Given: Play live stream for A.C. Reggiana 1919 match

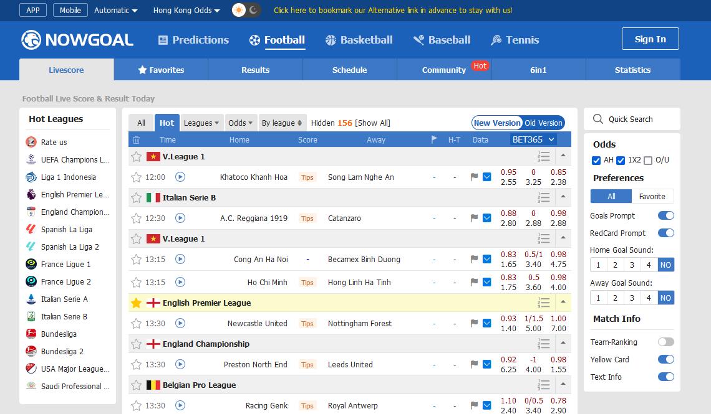Looking at the screenshot, I should [180, 218].
